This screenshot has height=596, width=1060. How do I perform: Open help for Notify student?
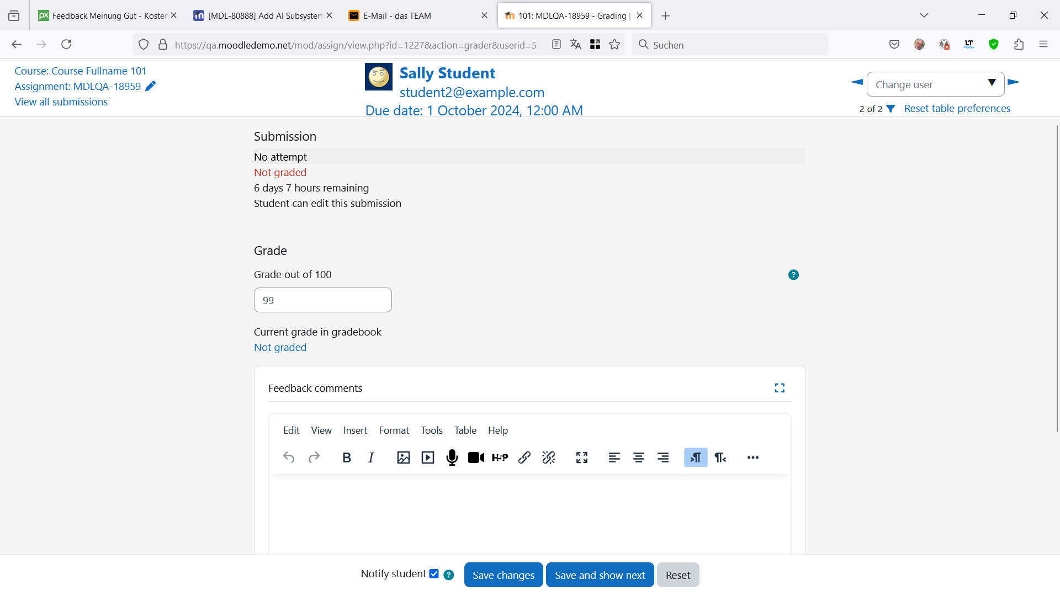[449, 575]
